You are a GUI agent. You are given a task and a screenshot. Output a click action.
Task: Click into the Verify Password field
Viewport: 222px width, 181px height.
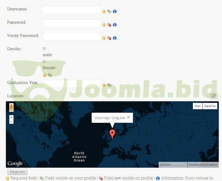[72, 37]
